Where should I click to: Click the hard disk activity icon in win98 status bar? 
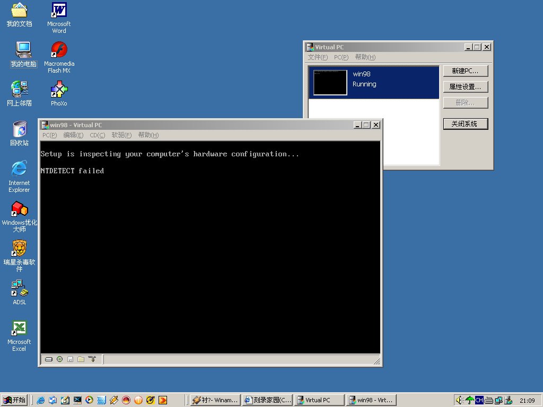click(49, 359)
